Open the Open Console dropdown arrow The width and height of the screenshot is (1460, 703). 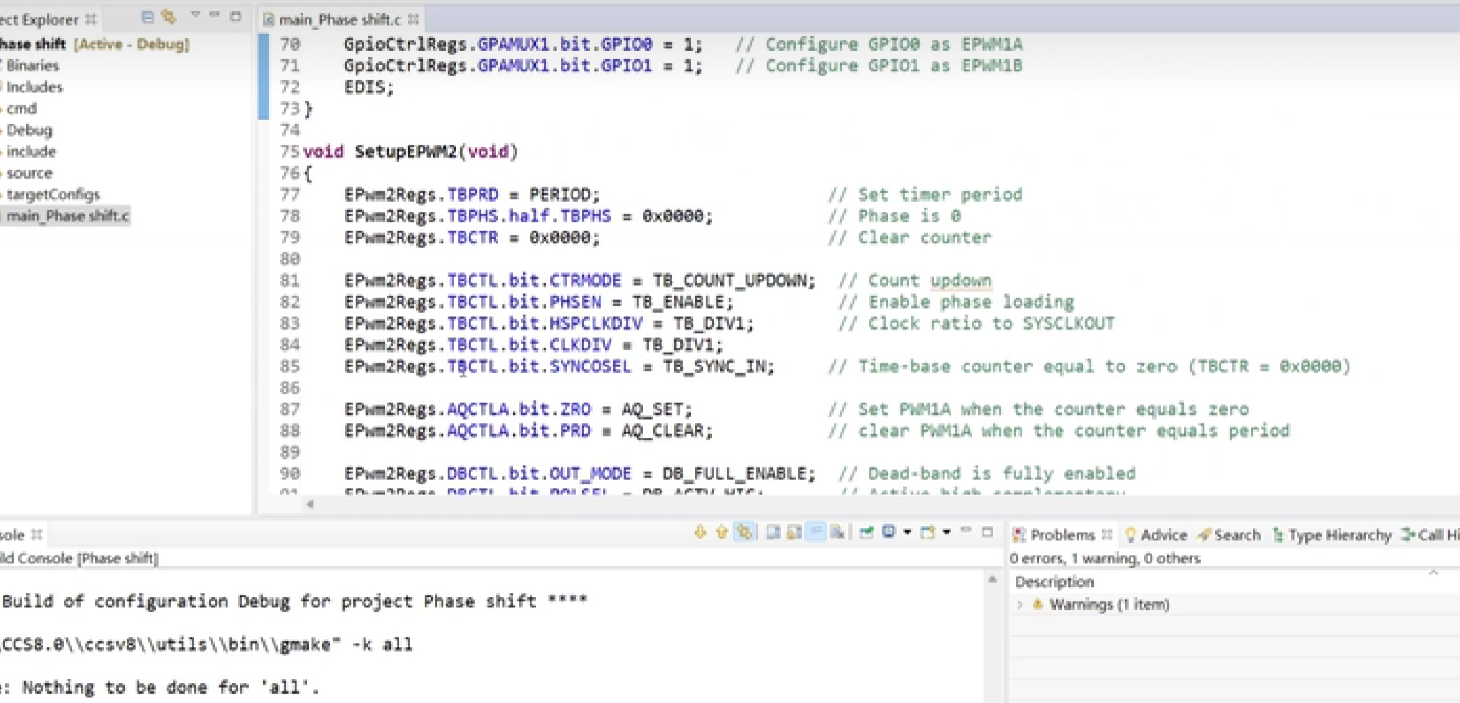coord(946,532)
